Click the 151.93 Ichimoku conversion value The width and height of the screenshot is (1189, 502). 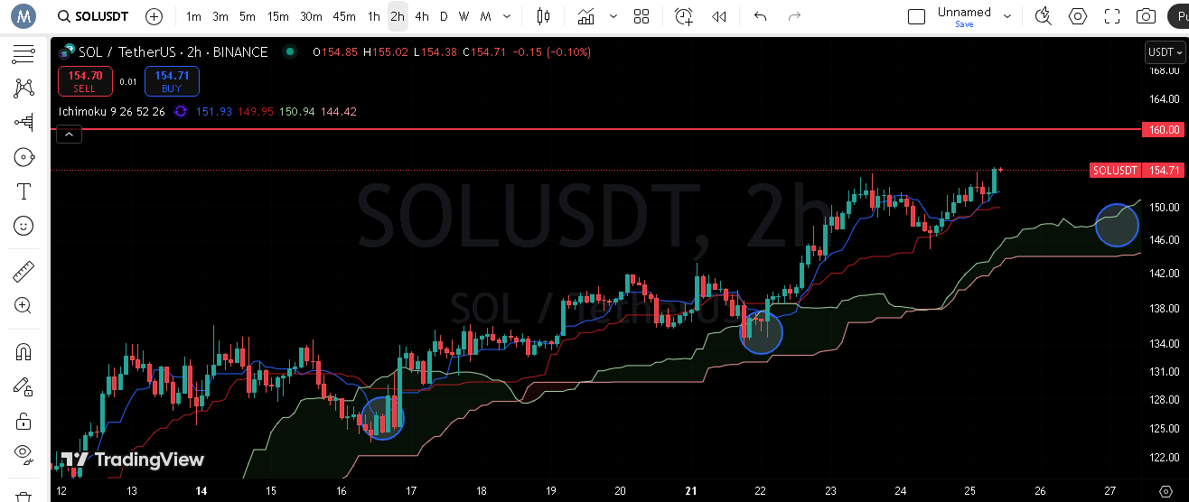tap(214, 112)
